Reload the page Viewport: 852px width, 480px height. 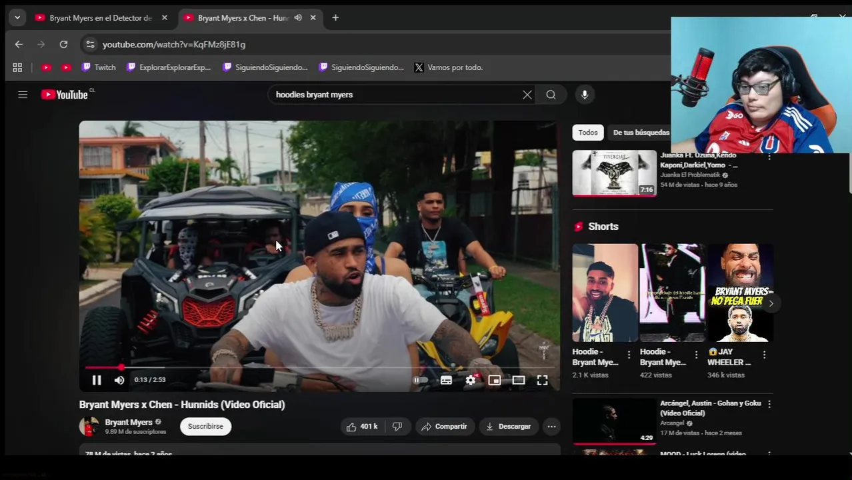(63, 45)
